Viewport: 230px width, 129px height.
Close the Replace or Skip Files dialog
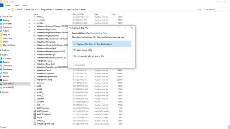click(x=132, y=28)
